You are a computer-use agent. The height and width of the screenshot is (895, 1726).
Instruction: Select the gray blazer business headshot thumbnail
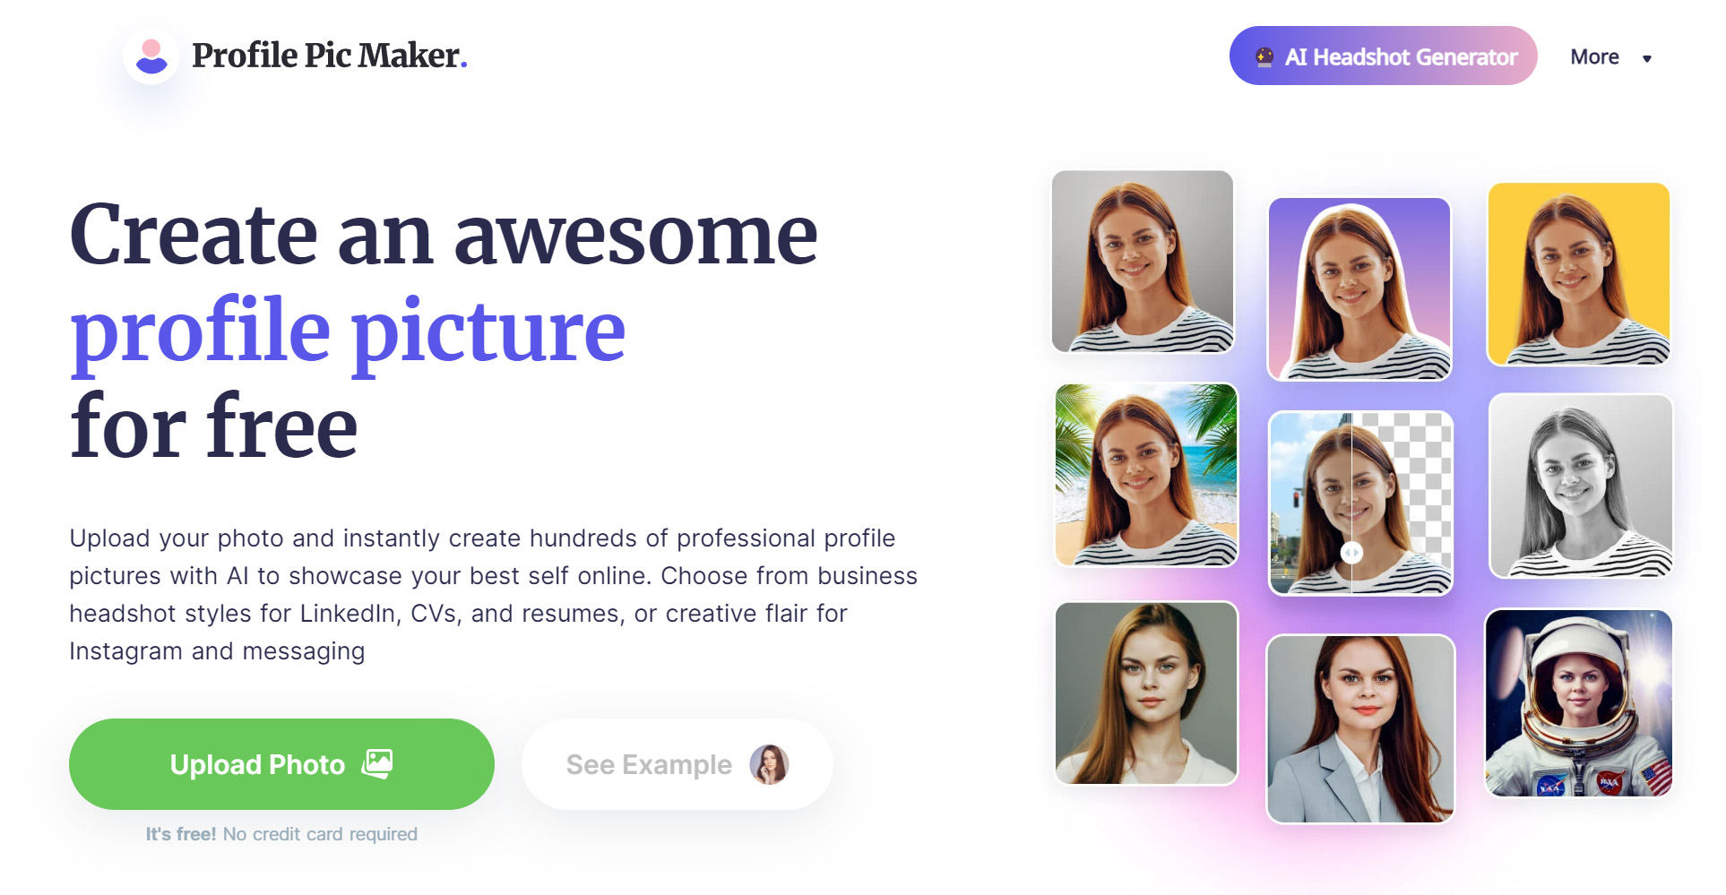tap(1360, 729)
